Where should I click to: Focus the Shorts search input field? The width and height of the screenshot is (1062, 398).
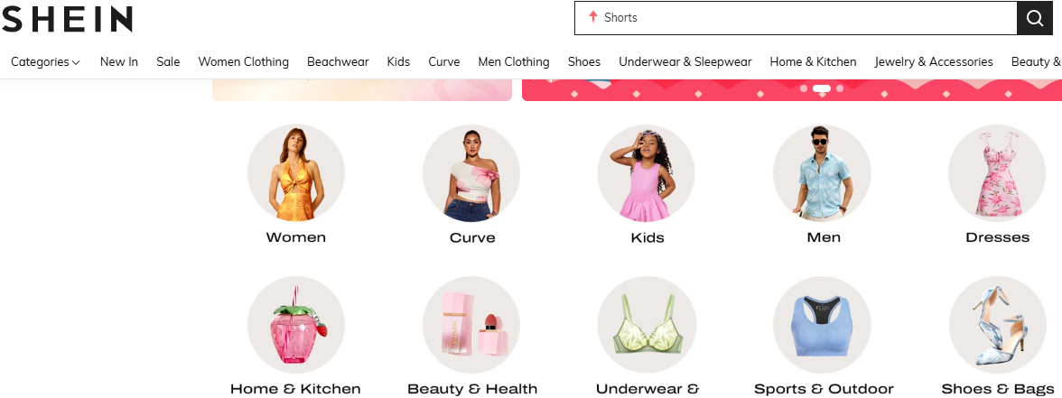[796, 18]
